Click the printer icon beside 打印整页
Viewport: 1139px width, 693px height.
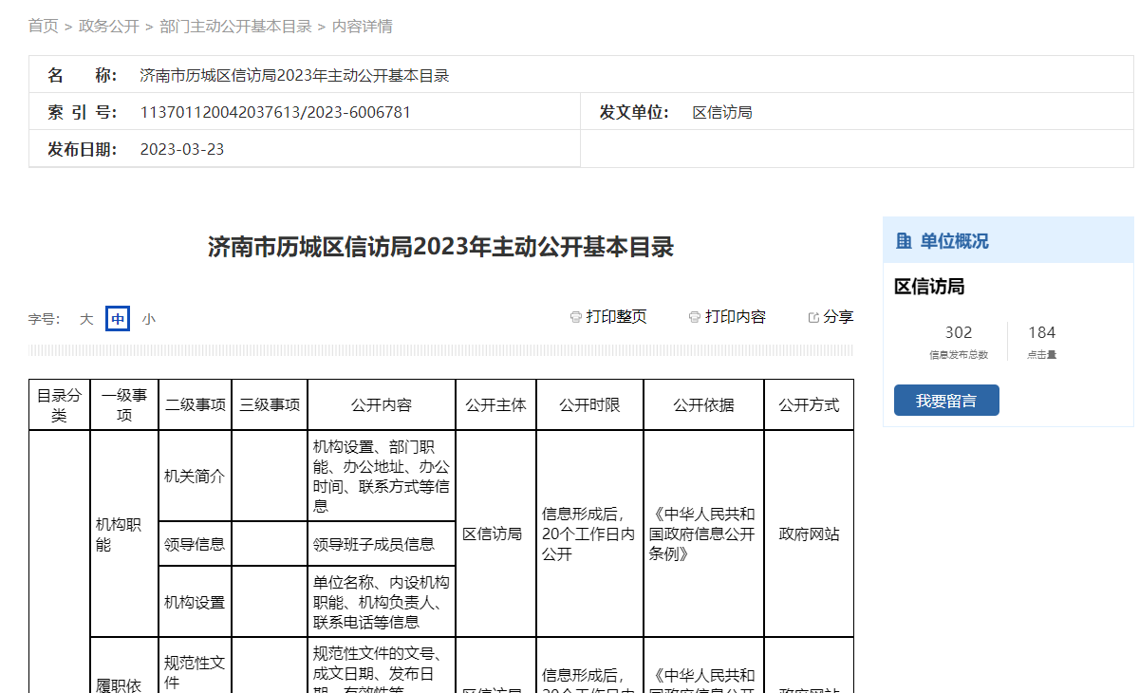(x=575, y=317)
